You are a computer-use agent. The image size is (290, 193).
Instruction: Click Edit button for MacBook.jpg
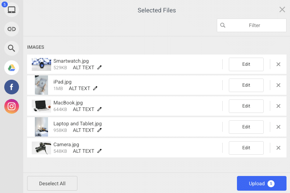(246, 106)
